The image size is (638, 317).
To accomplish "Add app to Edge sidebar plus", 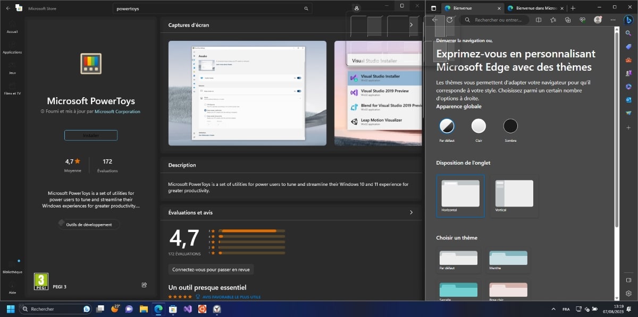I will 628,128.
